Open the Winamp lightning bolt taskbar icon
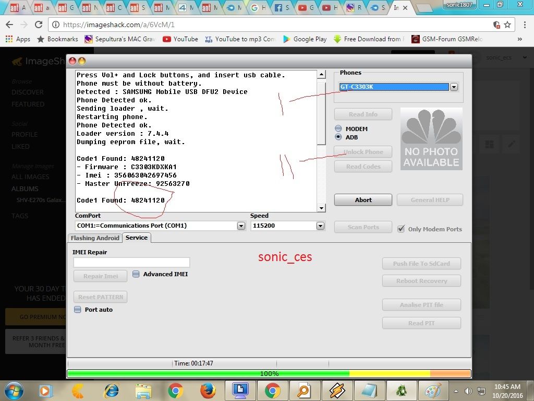 (x=336, y=390)
